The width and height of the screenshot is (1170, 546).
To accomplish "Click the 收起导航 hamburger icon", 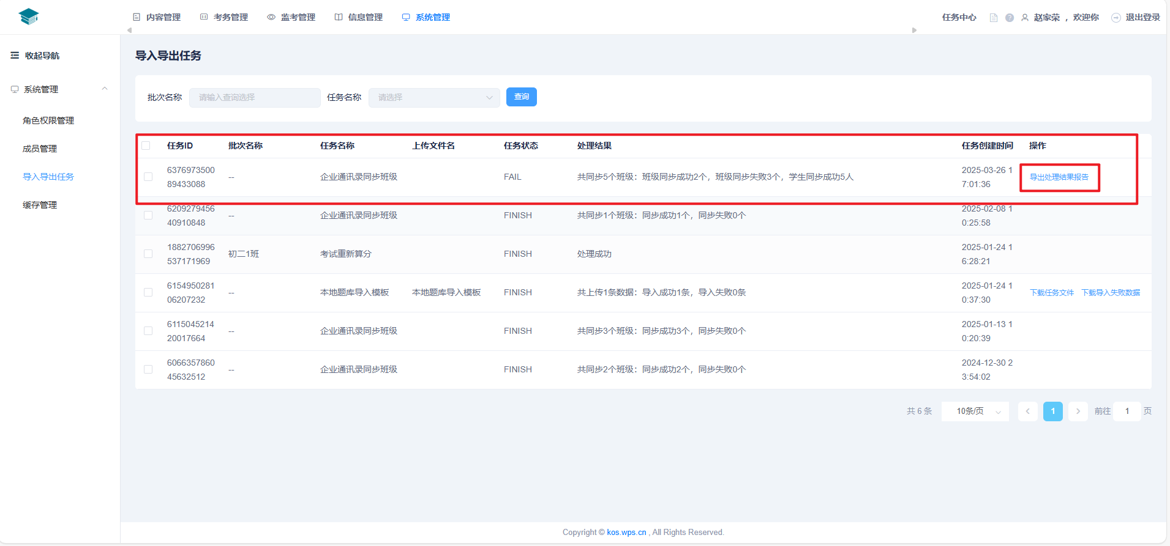I will coord(15,56).
